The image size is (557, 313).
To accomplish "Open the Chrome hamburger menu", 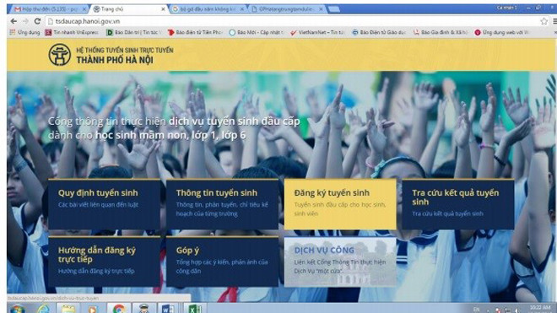I will click(x=554, y=21).
